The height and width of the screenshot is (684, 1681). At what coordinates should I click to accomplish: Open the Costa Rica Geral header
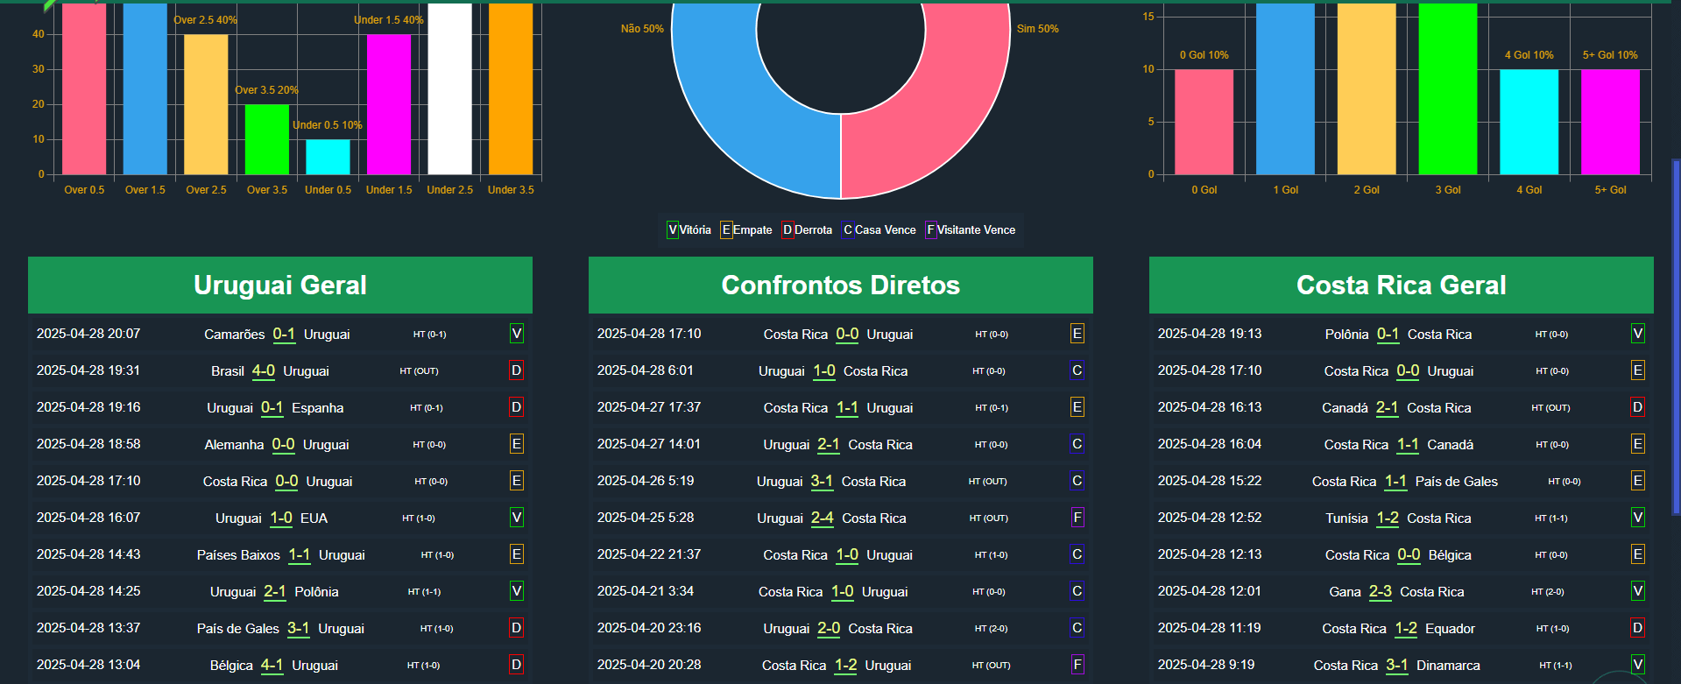point(1402,285)
